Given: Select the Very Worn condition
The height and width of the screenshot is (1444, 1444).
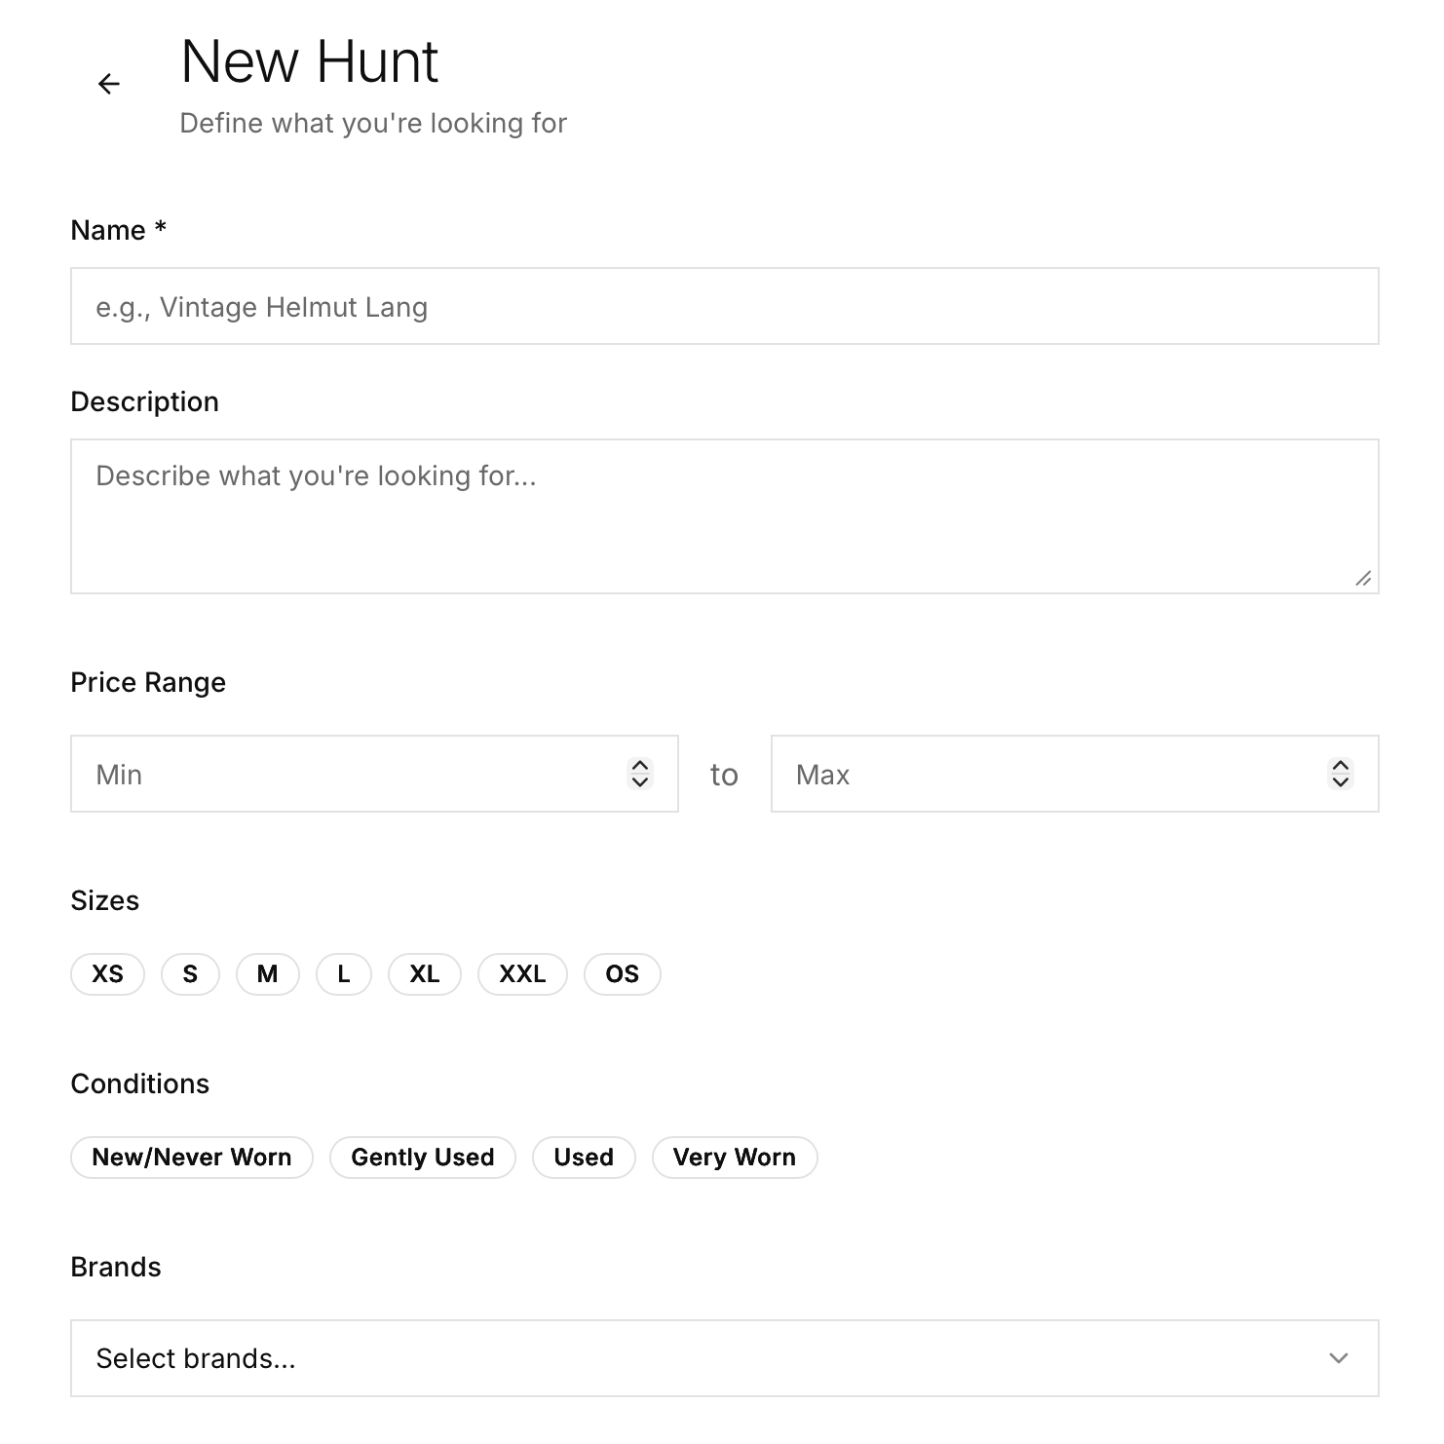Looking at the screenshot, I should [734, 1157].
